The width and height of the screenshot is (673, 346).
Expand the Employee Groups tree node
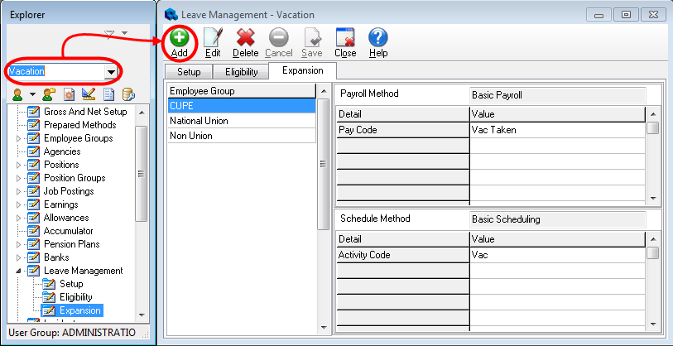coord(20,138)
